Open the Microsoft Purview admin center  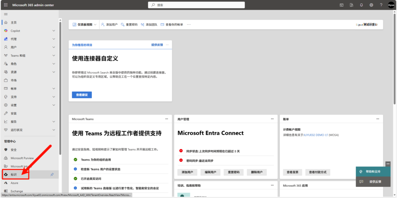[x=22, y=158]
